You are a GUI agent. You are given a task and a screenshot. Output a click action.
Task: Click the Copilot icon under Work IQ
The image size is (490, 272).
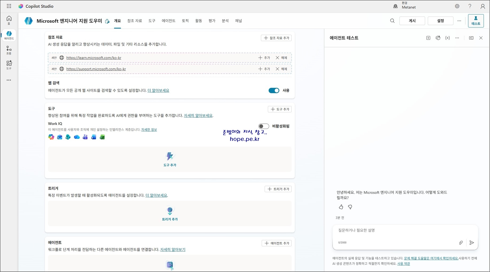pos(51,137)
